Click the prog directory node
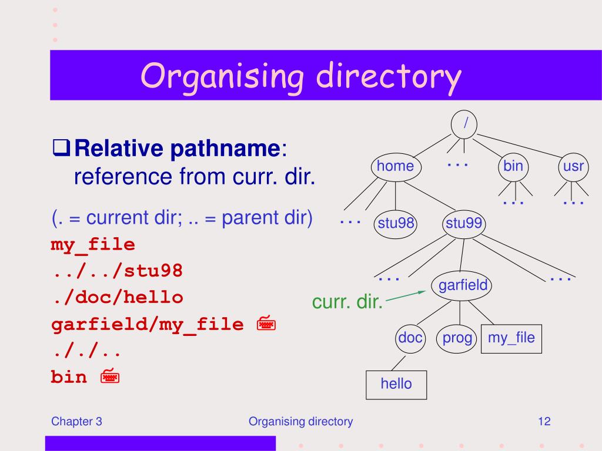Image resolution: width=602 pixels, height=451 pixels. tap(457, 338)
